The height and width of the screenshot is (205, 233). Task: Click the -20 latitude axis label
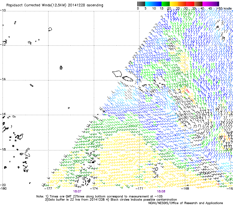point(3,185)
